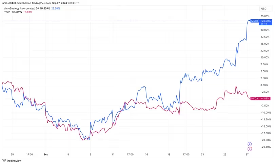Image resolution: width=275 pixels, height=164 pixels.
Task: Click the MSTR 23.38% change value
Action: pos(56,8)
